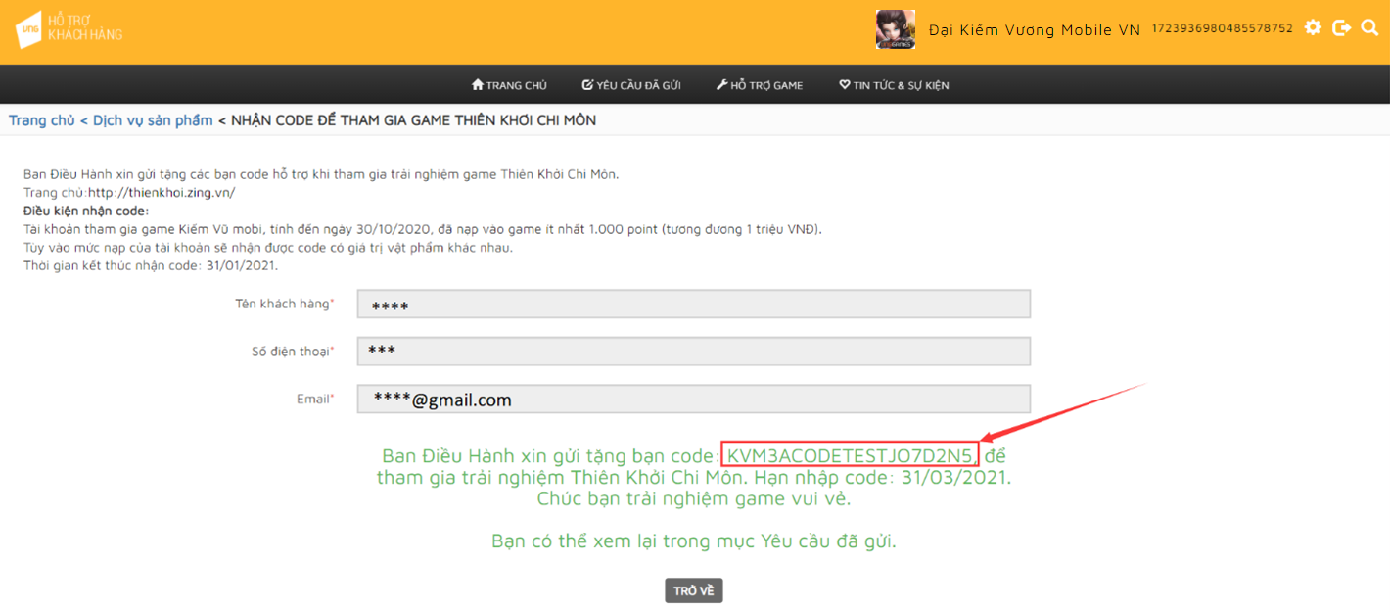Follow the Dịch vụ sản phẩm breadcrumb
The image size is (1390, 612).
pos(153,120)
